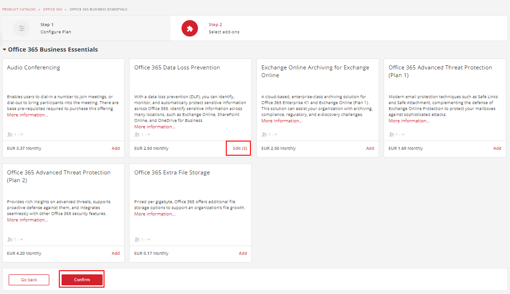Edit the Data Loss Prevention add-on quantity
This screenshot has height=294, width=510.
(x=238, y=148)
